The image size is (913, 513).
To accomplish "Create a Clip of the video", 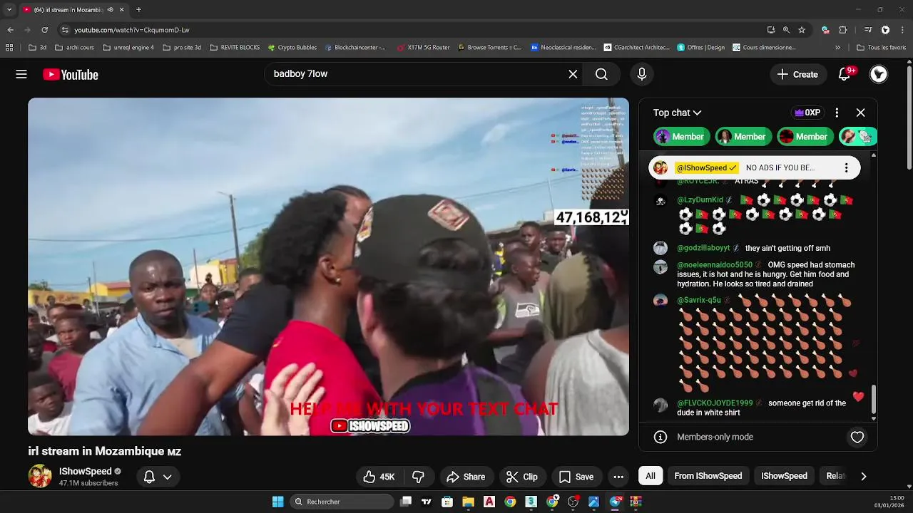I will 522,477.
